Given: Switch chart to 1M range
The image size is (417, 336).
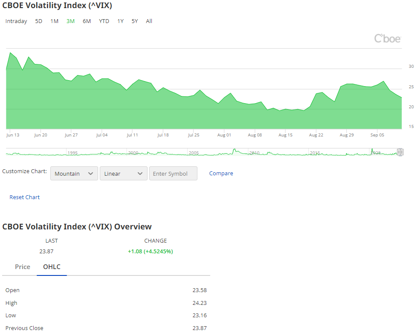Looking at the screenshot, I should (55, 21).
